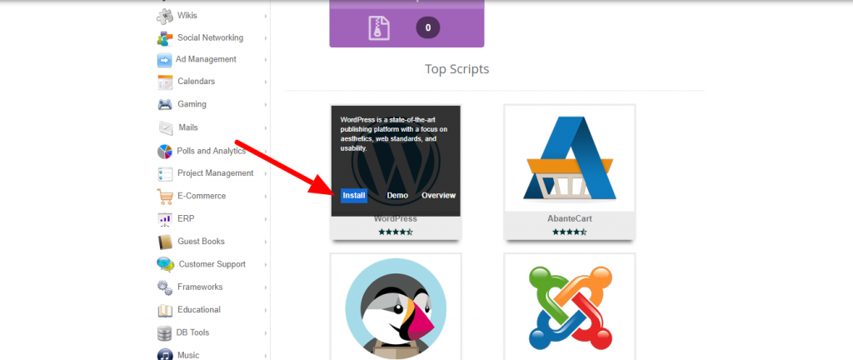Click the Joomla logo thumbnail
Viewport: 853px width, 360px height.
pyautogui.click(x=570, y=307)
